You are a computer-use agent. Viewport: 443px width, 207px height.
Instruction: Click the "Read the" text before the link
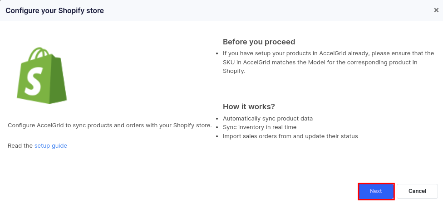click(20, 146)
